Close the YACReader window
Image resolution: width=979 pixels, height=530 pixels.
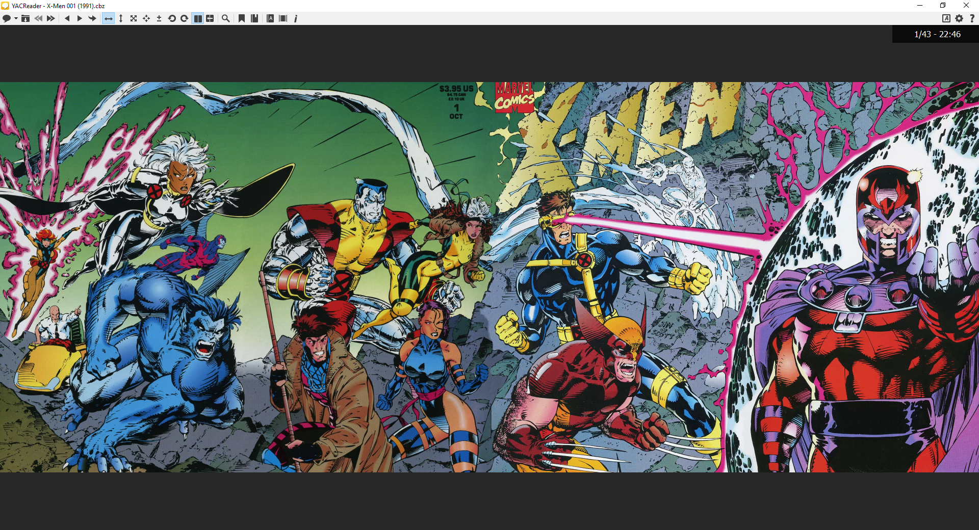[966, 6]
